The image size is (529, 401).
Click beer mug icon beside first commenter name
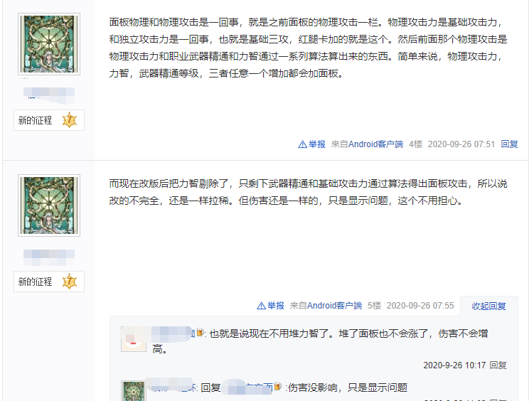pyautogui.click(x=200, y=333)
